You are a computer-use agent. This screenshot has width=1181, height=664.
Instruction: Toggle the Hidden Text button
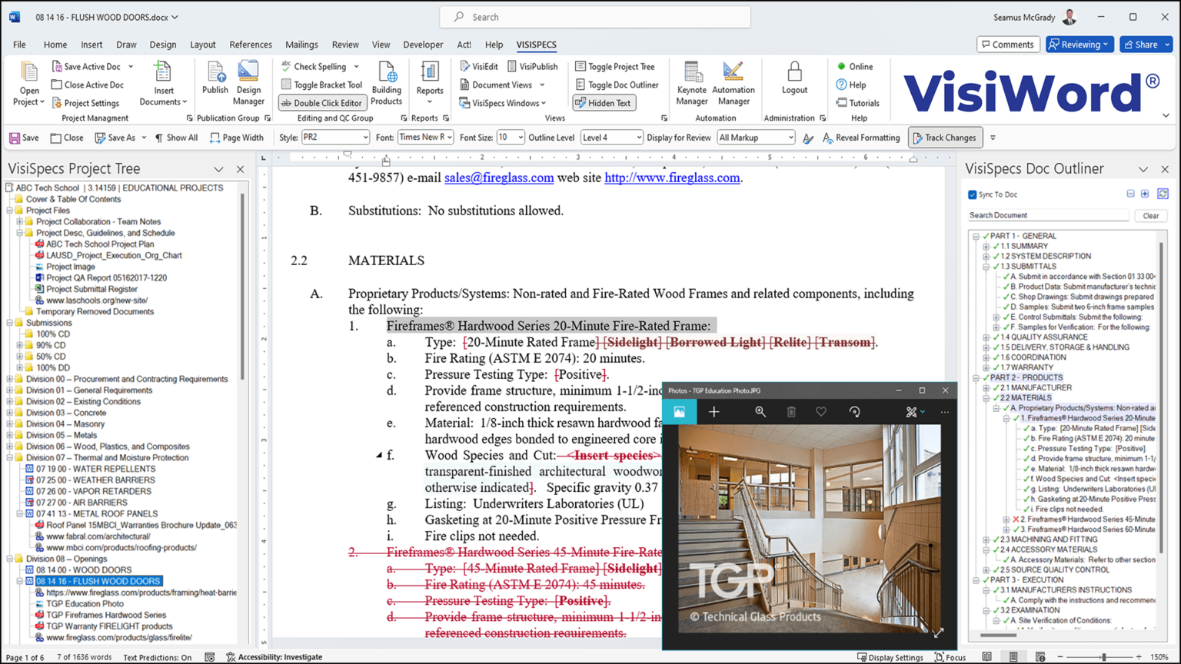[604, 103]
